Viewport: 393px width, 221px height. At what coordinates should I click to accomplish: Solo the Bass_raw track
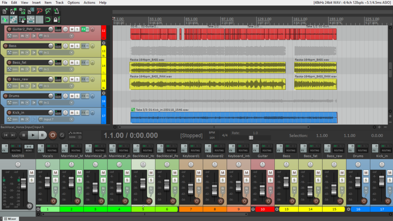[x=77, y=79]
